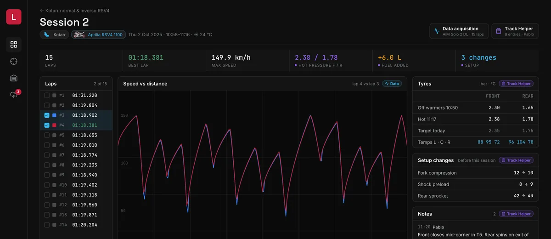Open the garage icon in sidebar
The image size is (551, 239).
point(14,78)
